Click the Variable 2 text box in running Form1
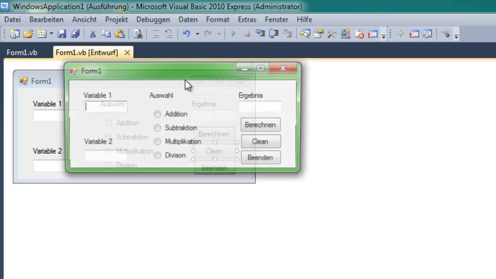This screenshot has height=279, width=496. click(105, 155)
